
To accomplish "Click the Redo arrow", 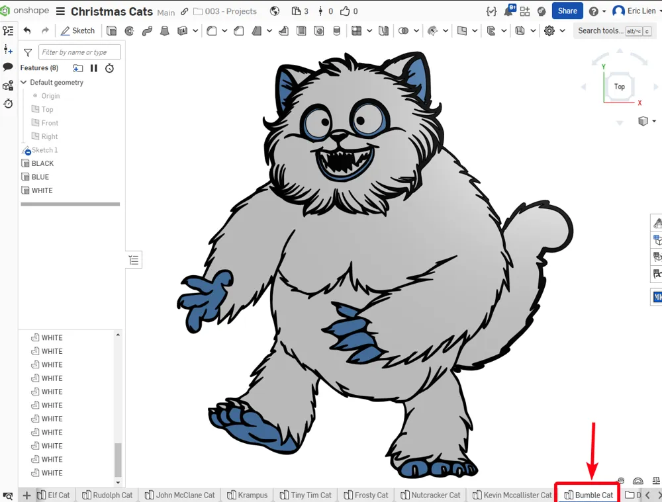I will (45, 30).
